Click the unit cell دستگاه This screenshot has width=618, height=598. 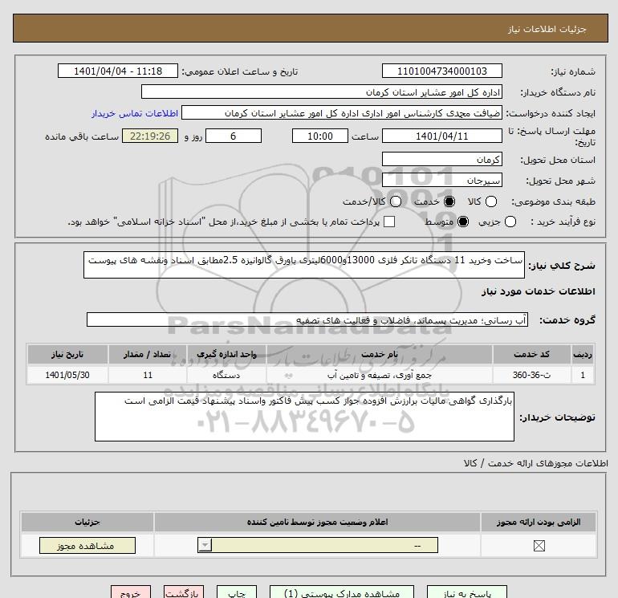pos(226,375)
